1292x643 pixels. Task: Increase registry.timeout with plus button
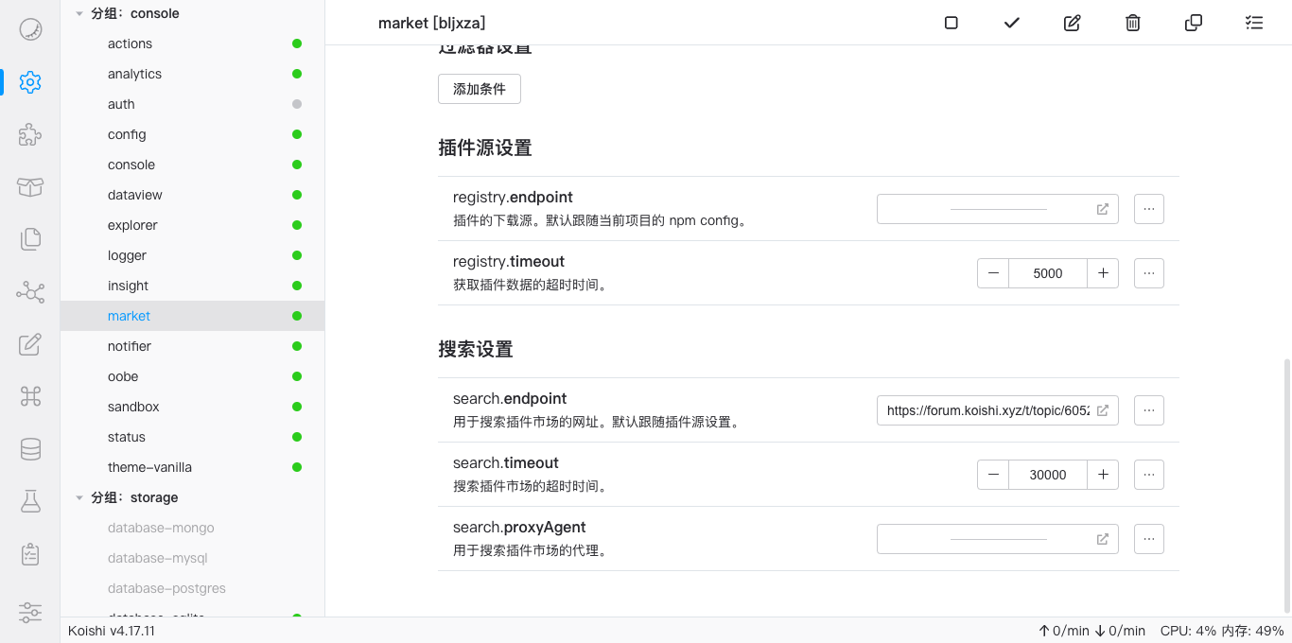pos(1103,273)
